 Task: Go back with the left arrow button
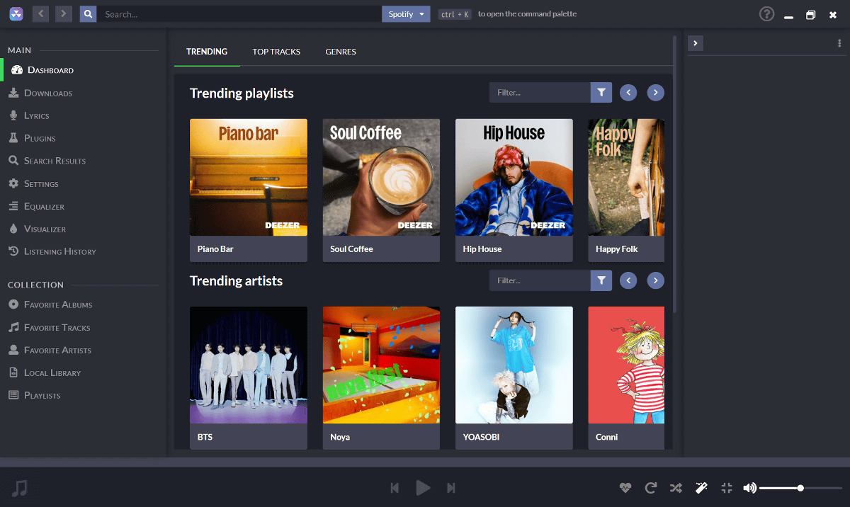(40, 13)
